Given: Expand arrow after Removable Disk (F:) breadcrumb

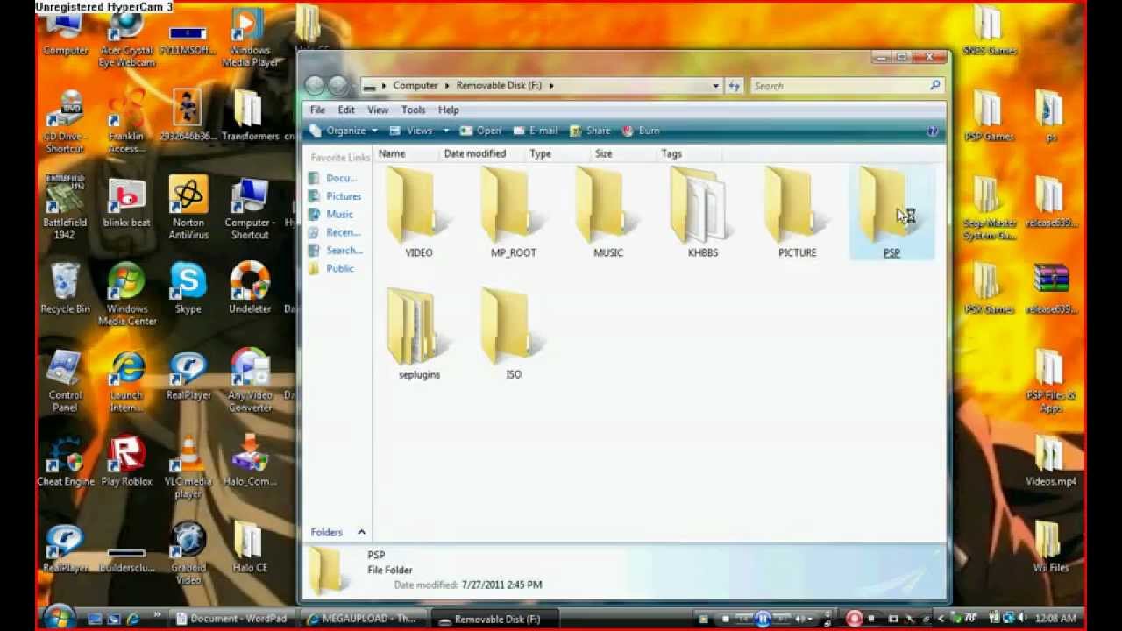Looking at the screenshot, I should click(x=551, y=86).
